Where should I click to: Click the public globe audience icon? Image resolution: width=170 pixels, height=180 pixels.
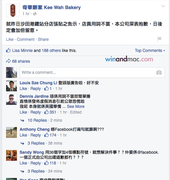coord(35,14)
